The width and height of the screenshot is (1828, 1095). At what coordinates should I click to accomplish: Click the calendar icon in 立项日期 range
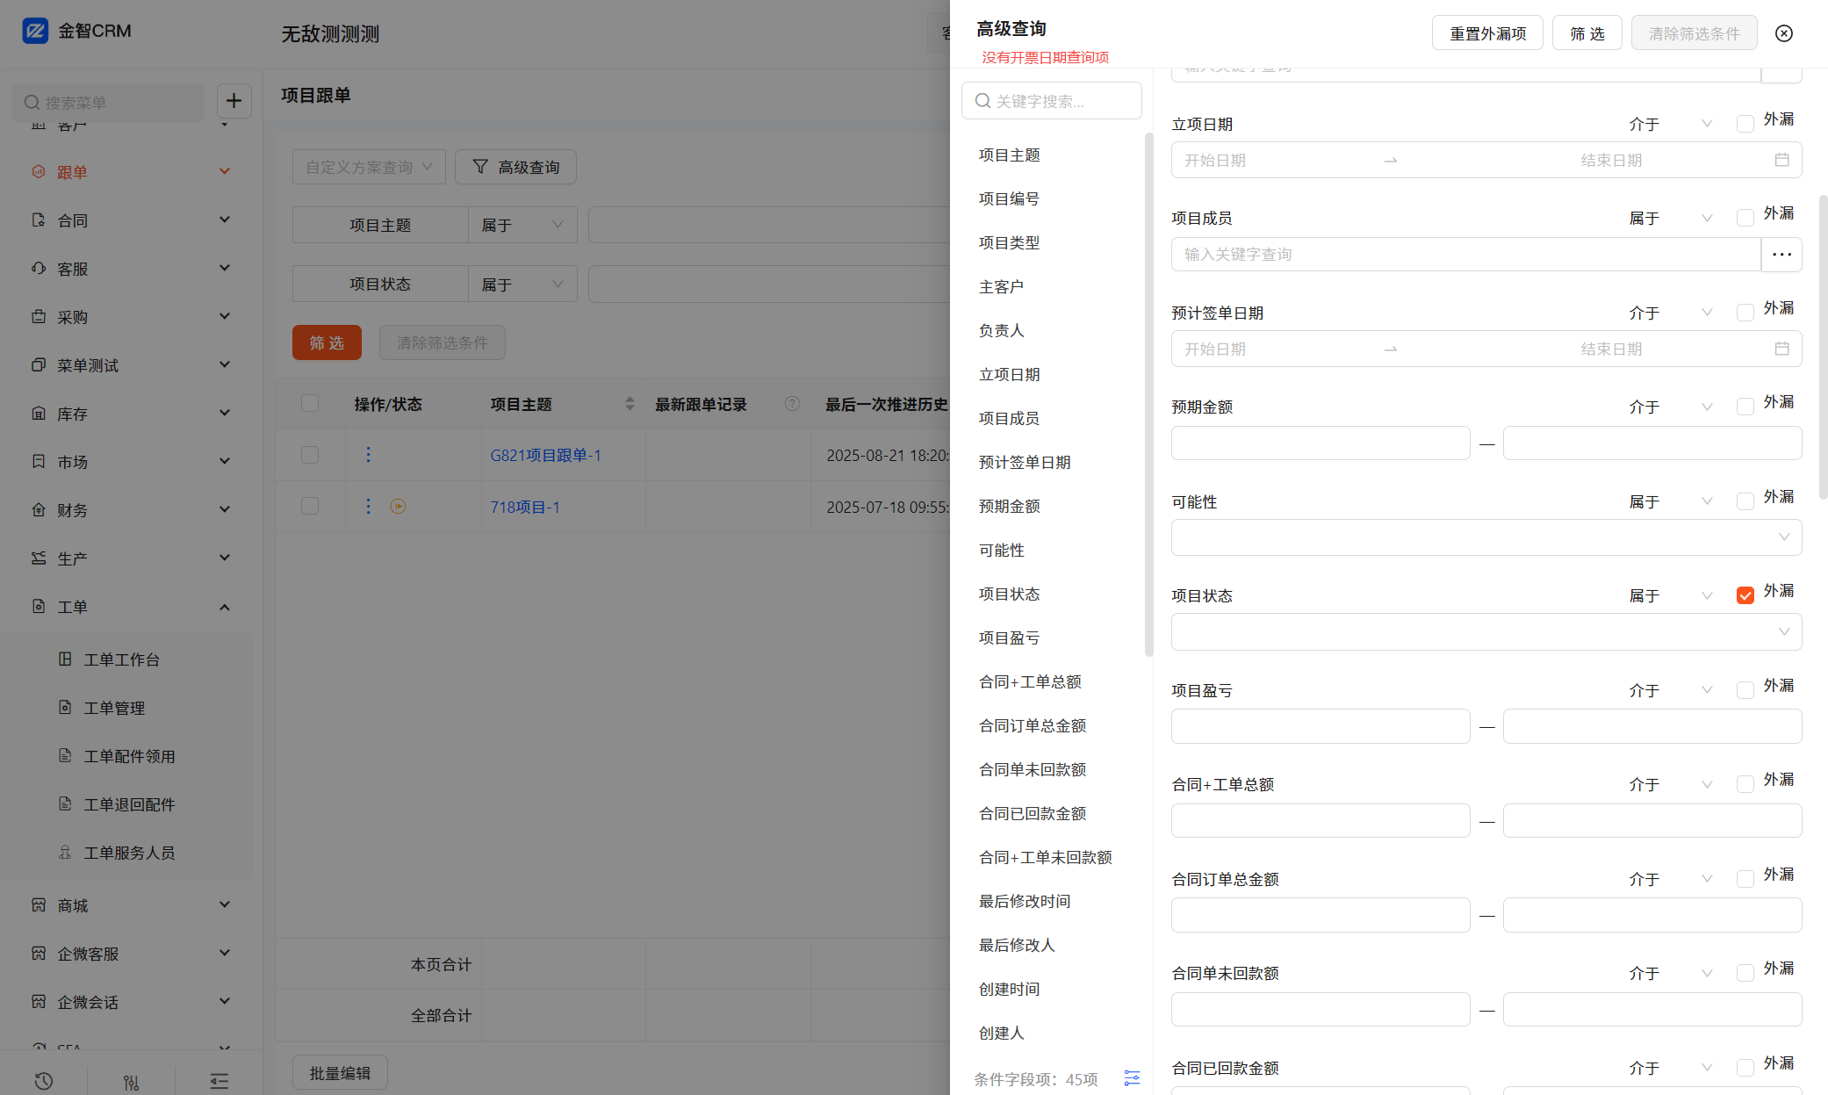(1781, 160)
